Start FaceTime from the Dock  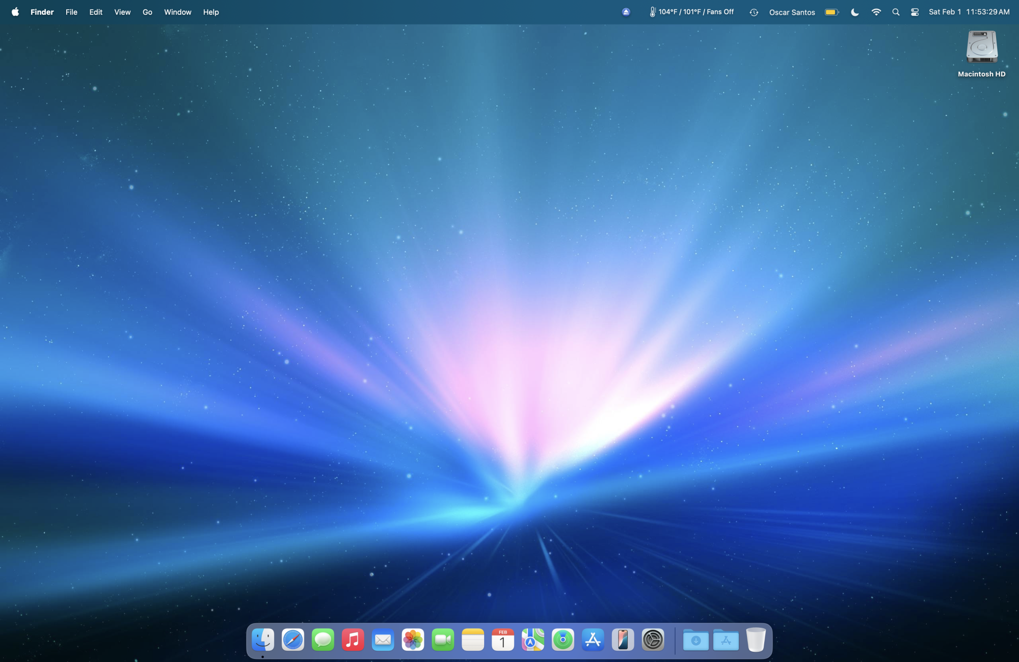443,640
